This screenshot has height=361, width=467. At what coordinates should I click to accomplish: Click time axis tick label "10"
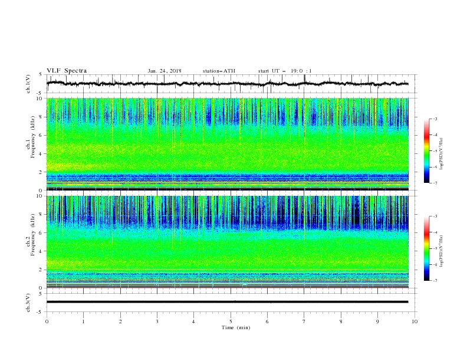click(415, 321)
